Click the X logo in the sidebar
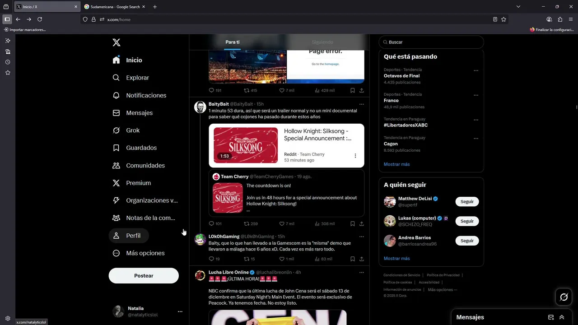Image resolution: width=578 pixels, height=325 pixels. point(116,42)
